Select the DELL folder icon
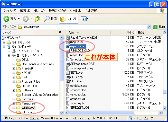 [18, 60]
